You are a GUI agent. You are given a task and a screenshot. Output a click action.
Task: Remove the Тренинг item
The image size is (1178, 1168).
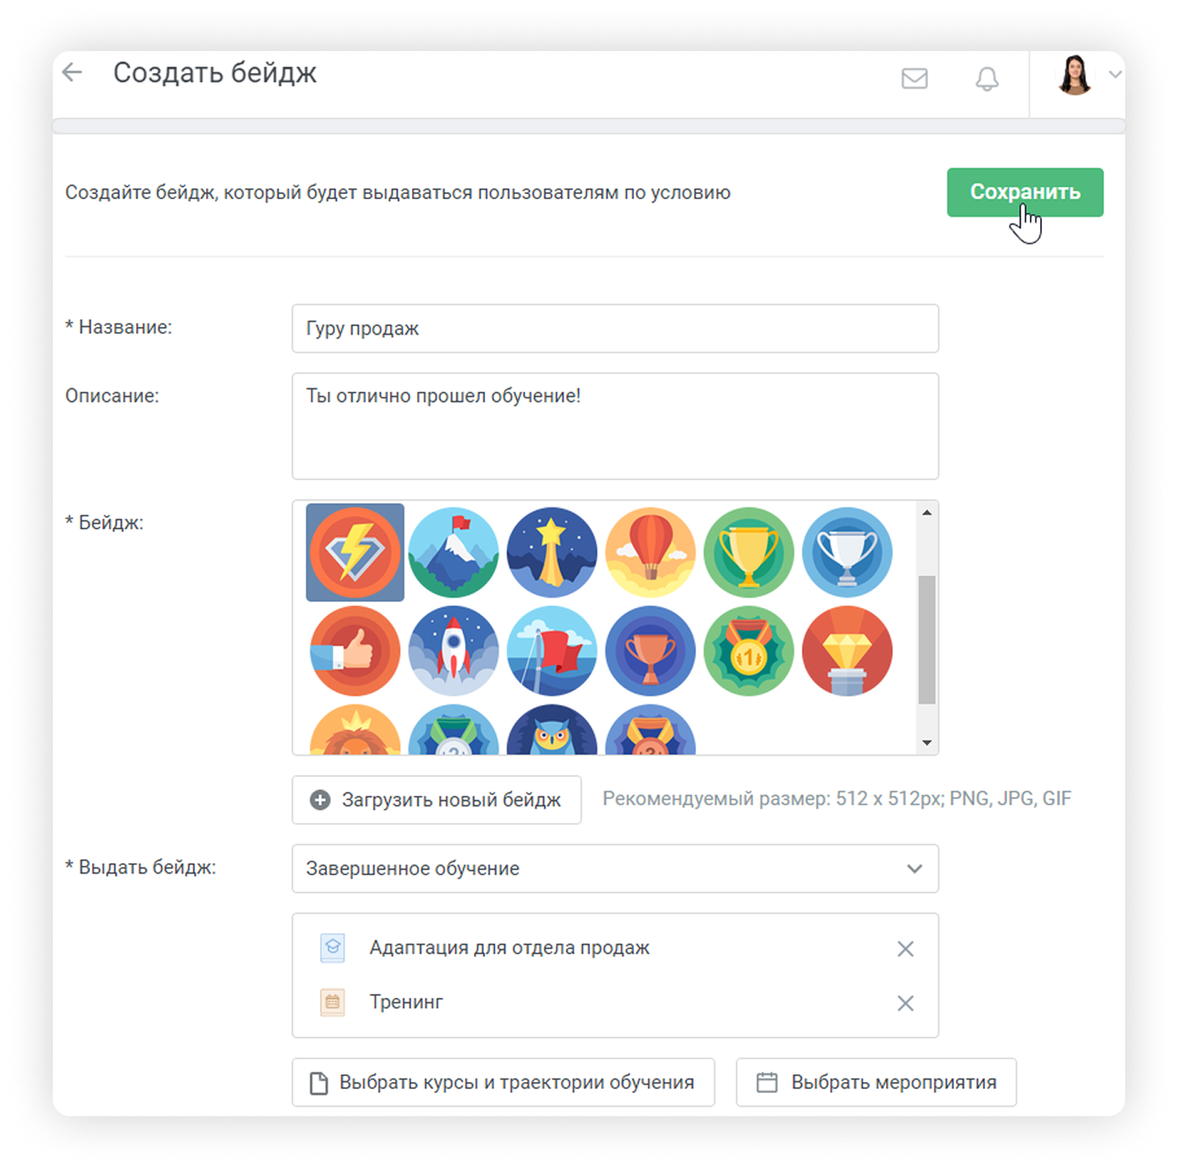(906, 1003)
